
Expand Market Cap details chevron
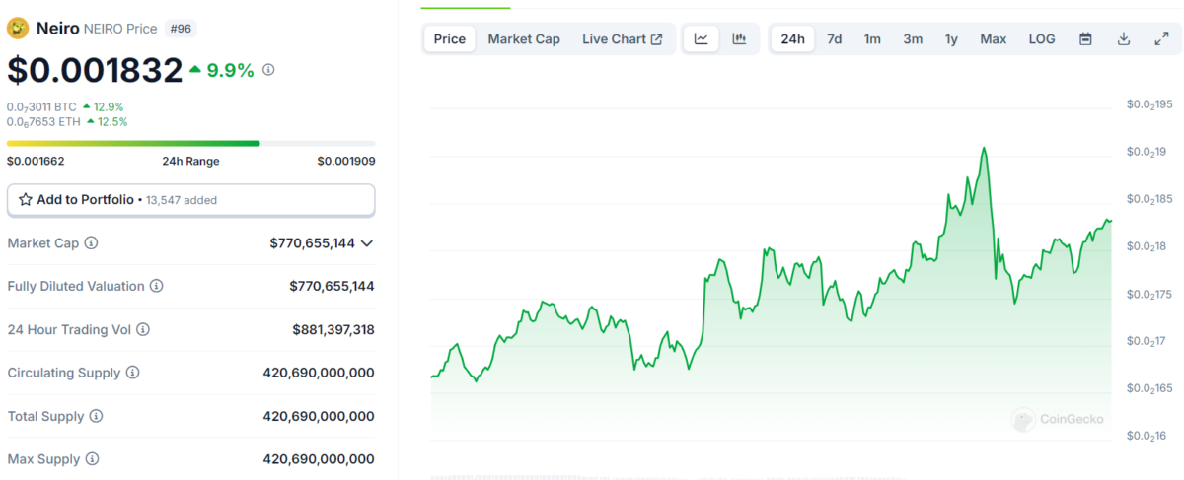(367, 242)
